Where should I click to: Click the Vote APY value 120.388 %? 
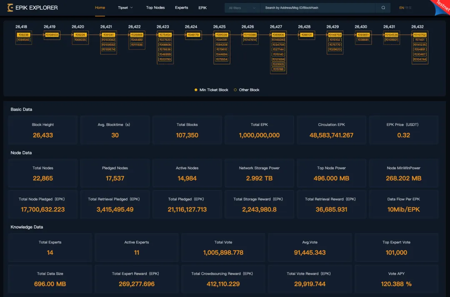tap(396, 284)
